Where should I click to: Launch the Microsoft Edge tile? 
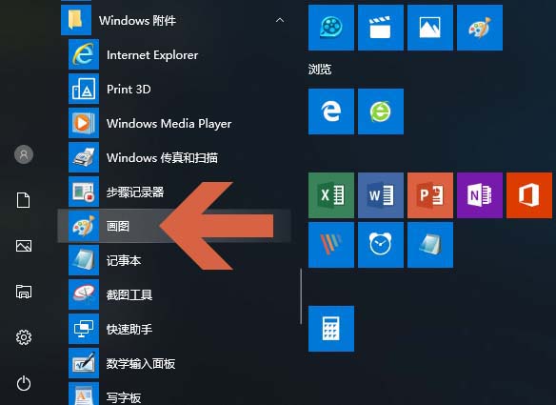(x=330, y=111)
